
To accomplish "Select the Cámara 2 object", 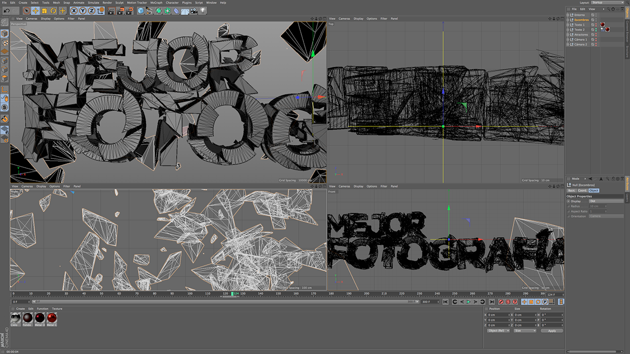I will (x=581, y=45).
